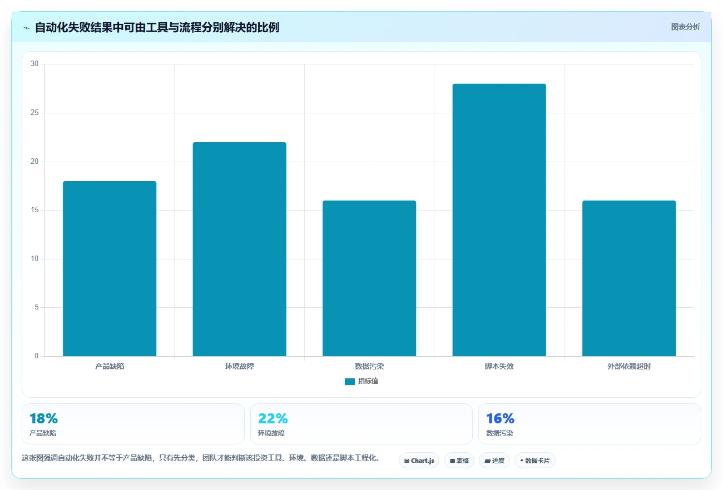
Task: Click the chart title 自动化失败结果中可由工具与流程分别解决的比例
Action: click(x=157, y=27)
